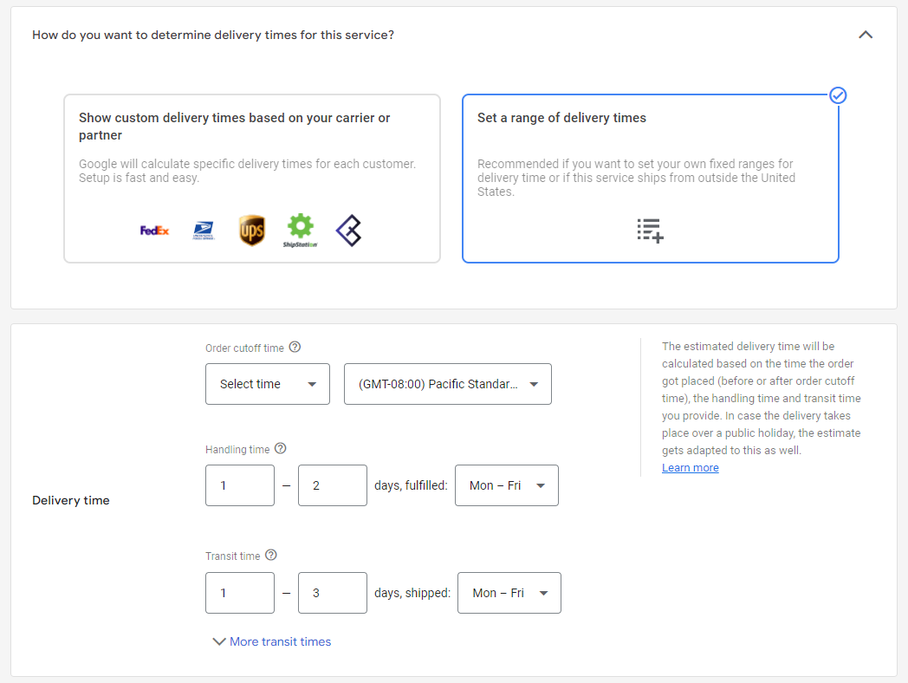Select the ShipStation carrier icon
The height and width of the screenshot is (683, 908).
coord(301,230)
